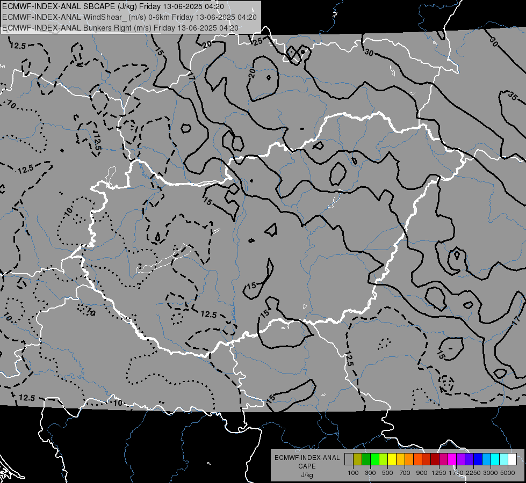Click the J/kg unit label in legend
The image size is (526, 483).
307,475
